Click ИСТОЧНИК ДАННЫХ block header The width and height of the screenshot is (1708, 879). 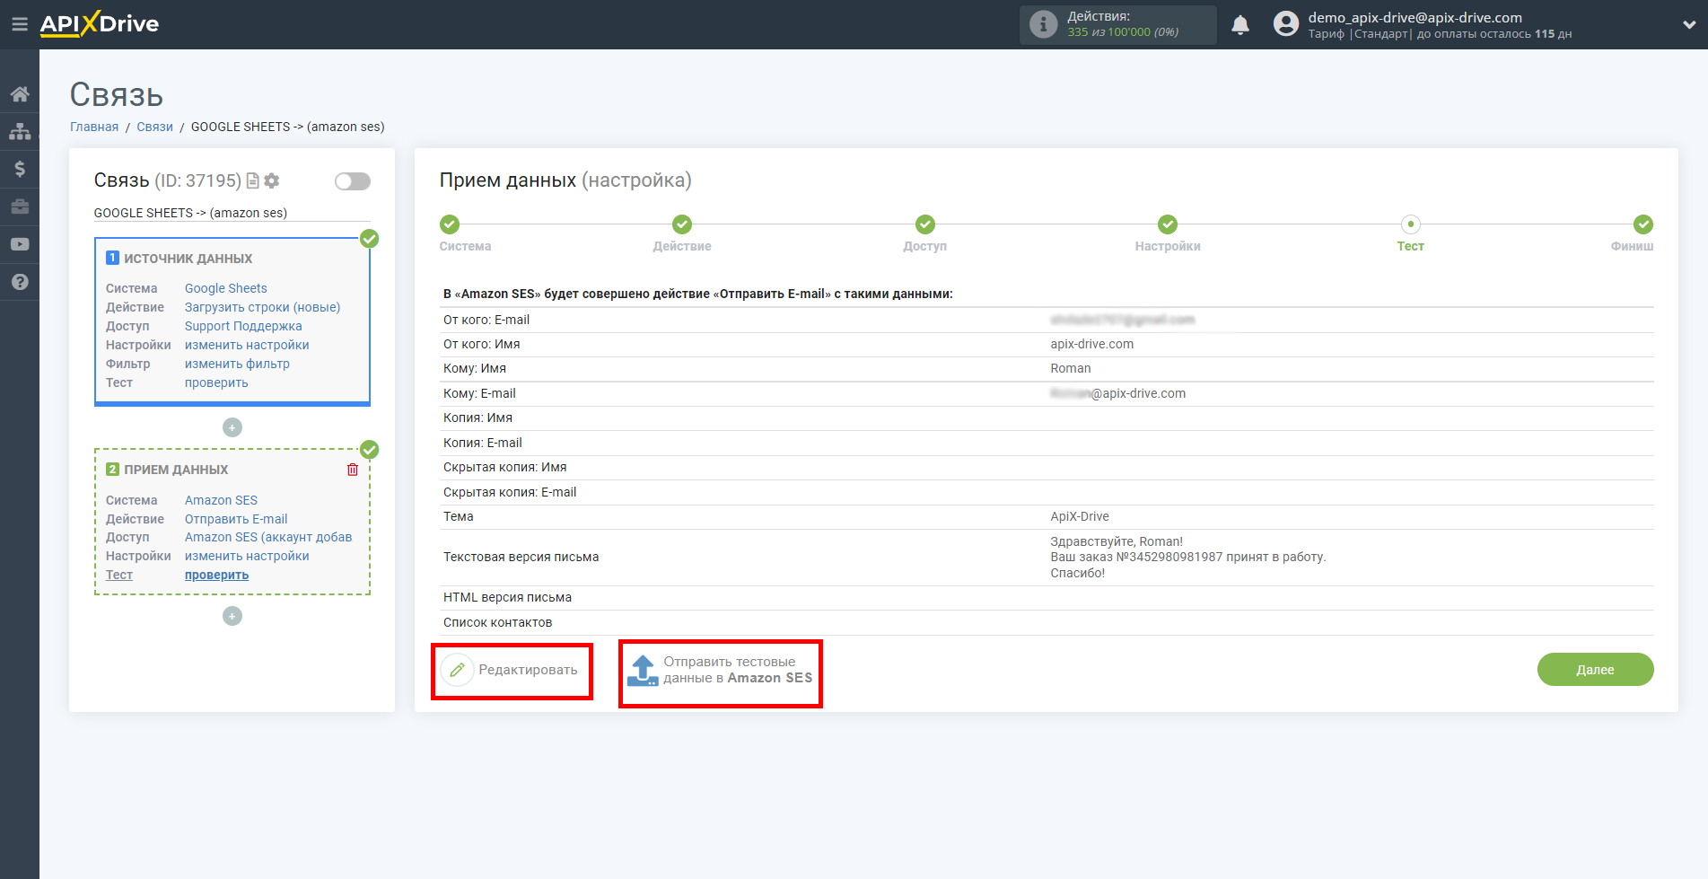coord(188,259)
